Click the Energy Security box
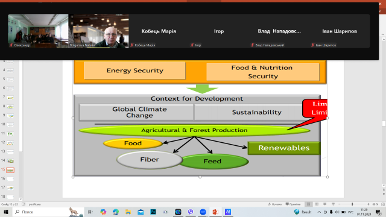 tap(134, 71)
